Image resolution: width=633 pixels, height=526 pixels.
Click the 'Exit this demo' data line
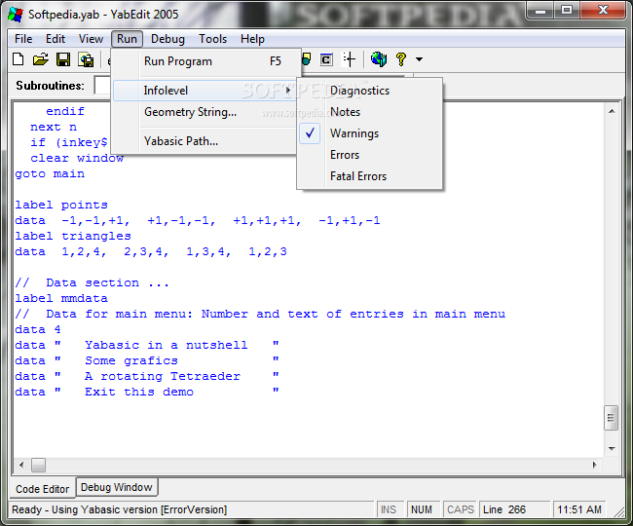click(x=147, y=392)
